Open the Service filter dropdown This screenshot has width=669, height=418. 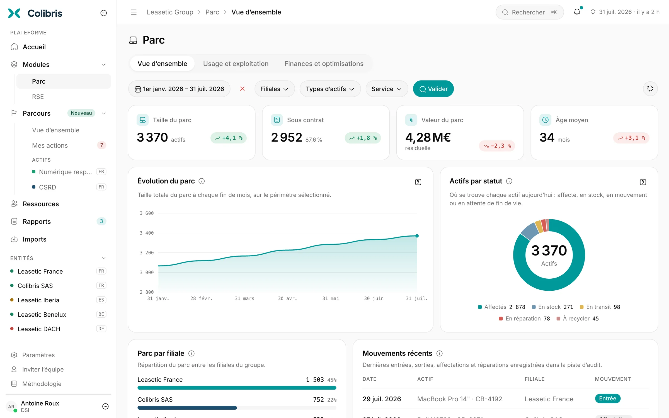click(x=387, y=89)
